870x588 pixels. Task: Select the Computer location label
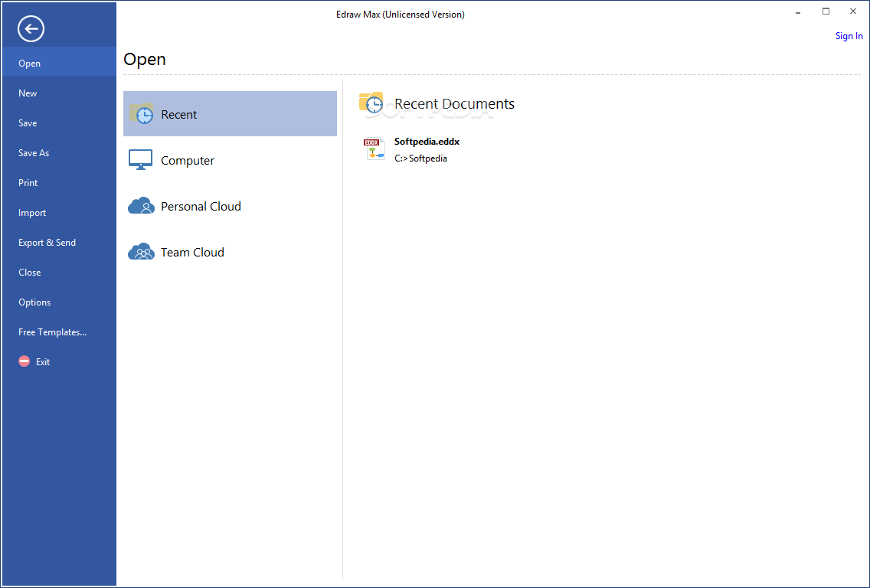tap(188, 160)
